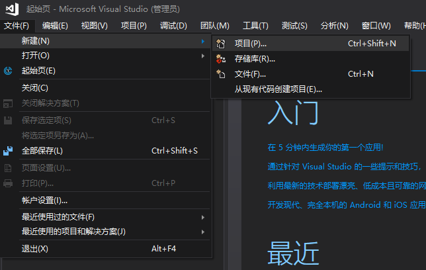Click the save-all icon beside 全部保存(L)
The width and height of the screenshot is (426, 270).
click(x=8, y=151)
